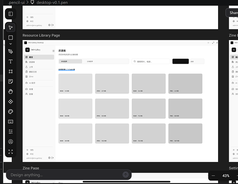The height and width of the screenshot is (184, 238).
Task: Select the Hand pan tool
Action: click(x=10, y=91)
